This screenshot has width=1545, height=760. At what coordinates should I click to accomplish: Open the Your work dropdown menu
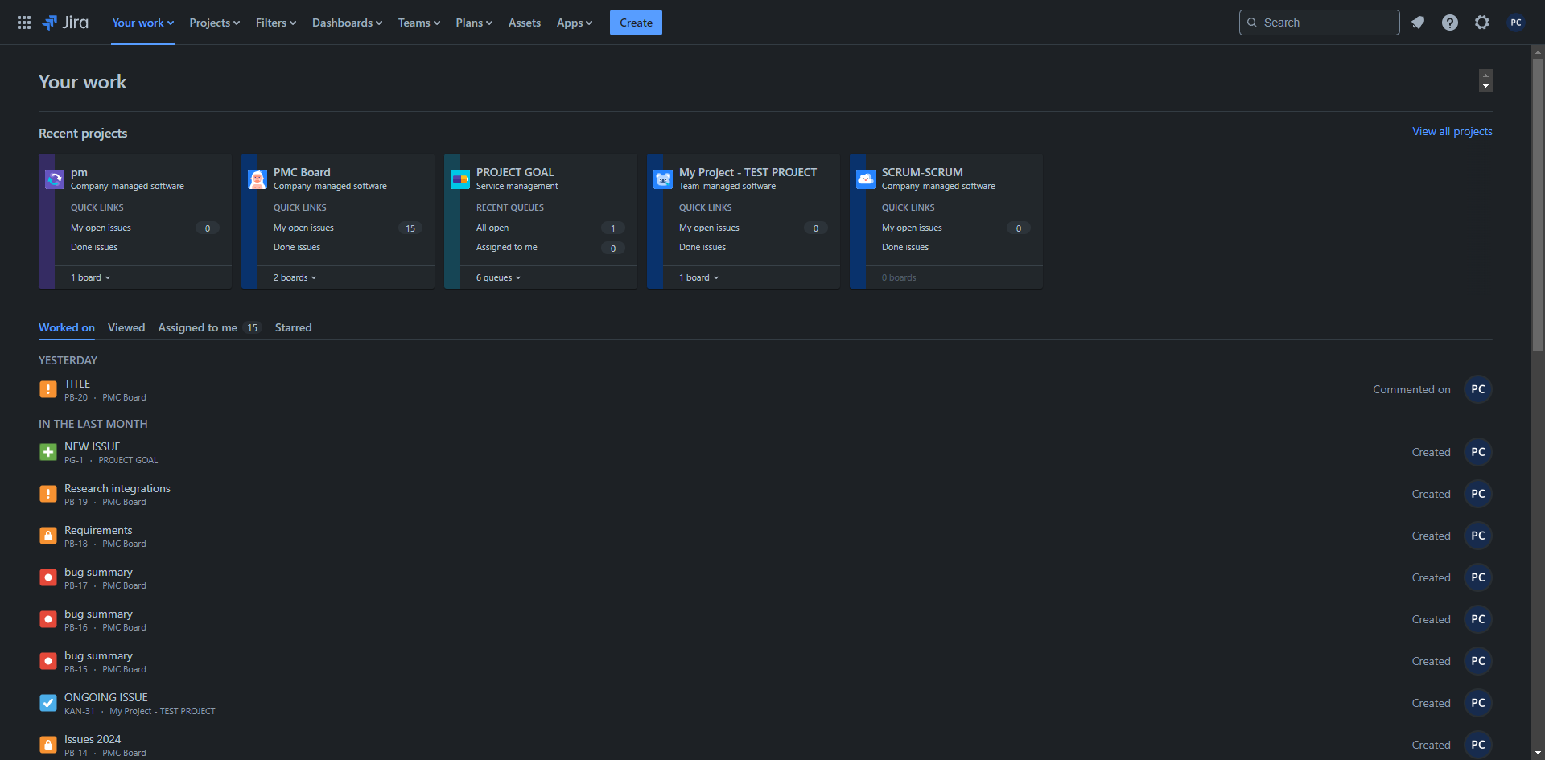click(x=143, y=23)
